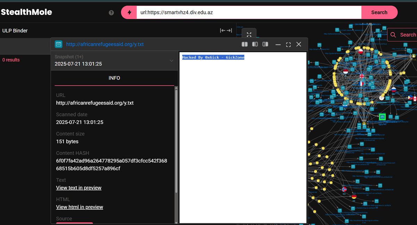Click the Indonesia flag node in graph

[x=345, y=72]
